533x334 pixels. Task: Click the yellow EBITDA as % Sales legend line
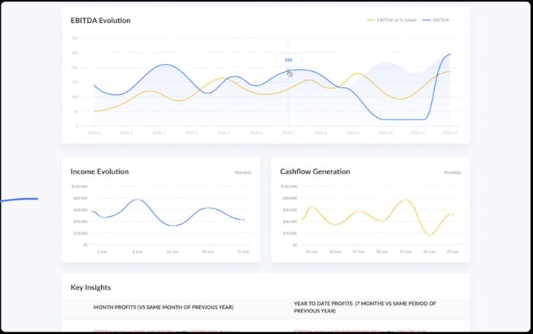coord(371,20)
